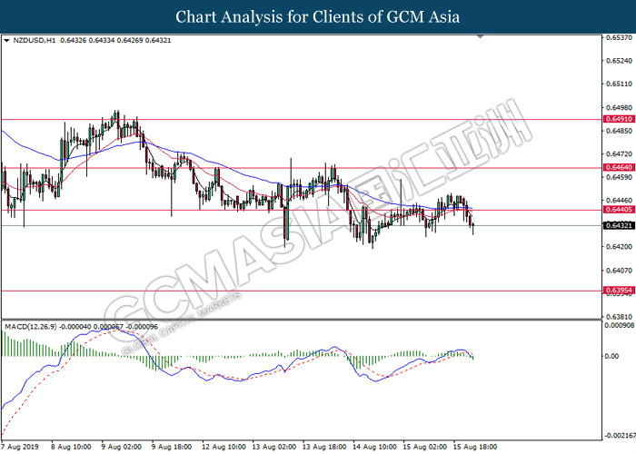Image resolution: width=636 pixels, height=454 pixels.
Task: Click the 0.65370 top price scale label
Action: (619, 38)
